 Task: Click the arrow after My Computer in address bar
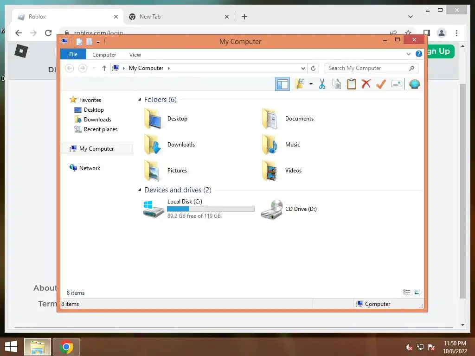169,68
